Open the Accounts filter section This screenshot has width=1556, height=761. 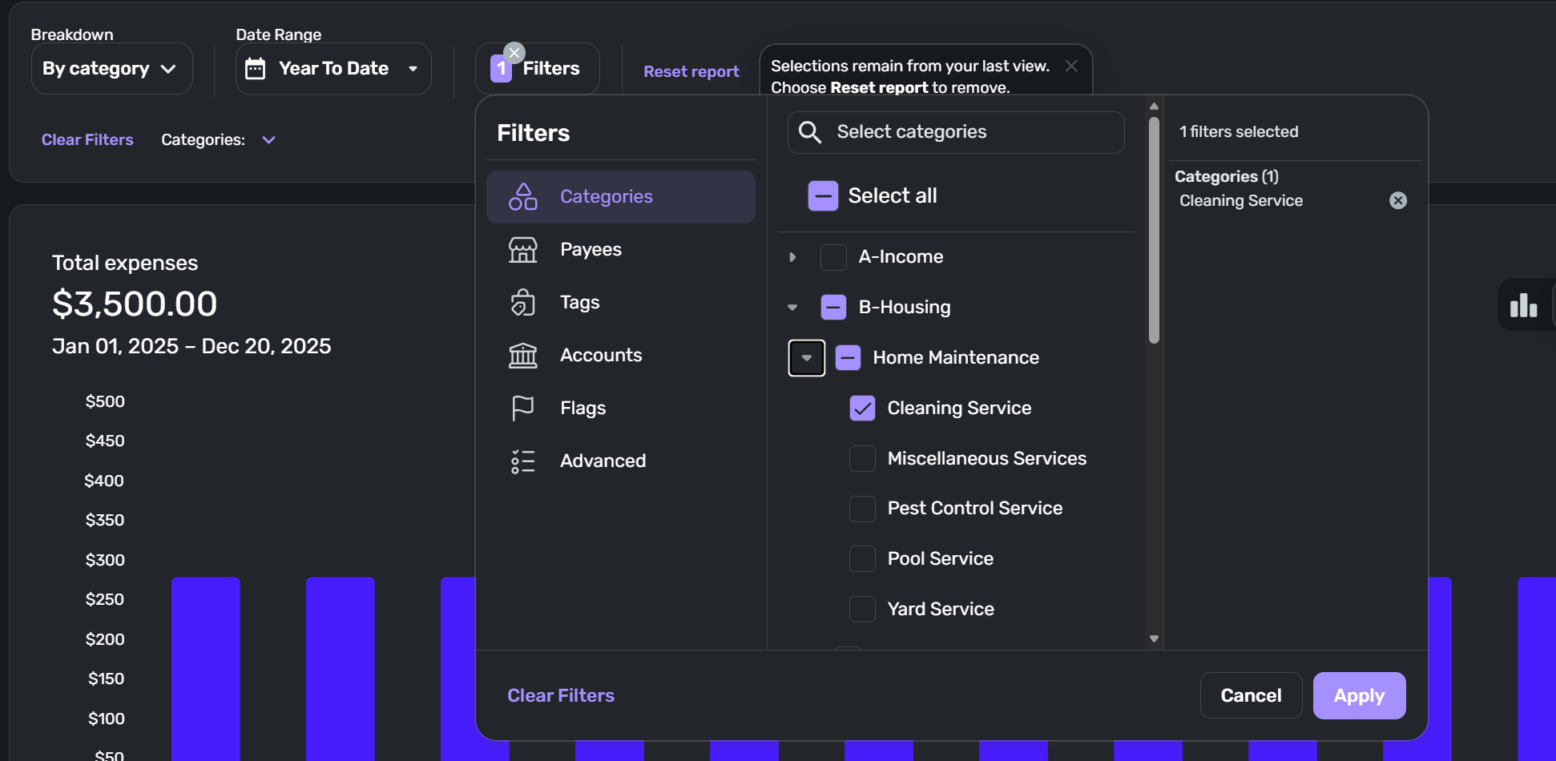click(601, 356)
